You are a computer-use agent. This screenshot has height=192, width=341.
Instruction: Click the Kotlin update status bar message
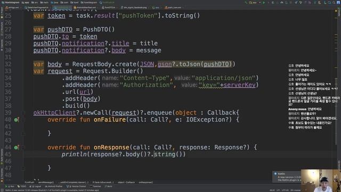52,190
